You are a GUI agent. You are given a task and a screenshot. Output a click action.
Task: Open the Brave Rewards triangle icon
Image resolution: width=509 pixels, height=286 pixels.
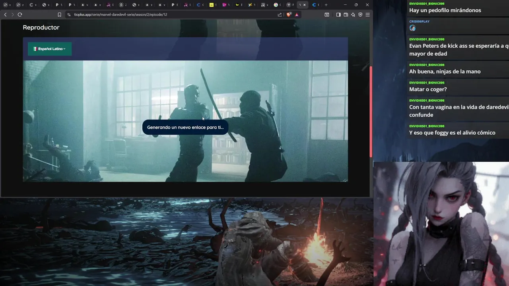[297, 15]
